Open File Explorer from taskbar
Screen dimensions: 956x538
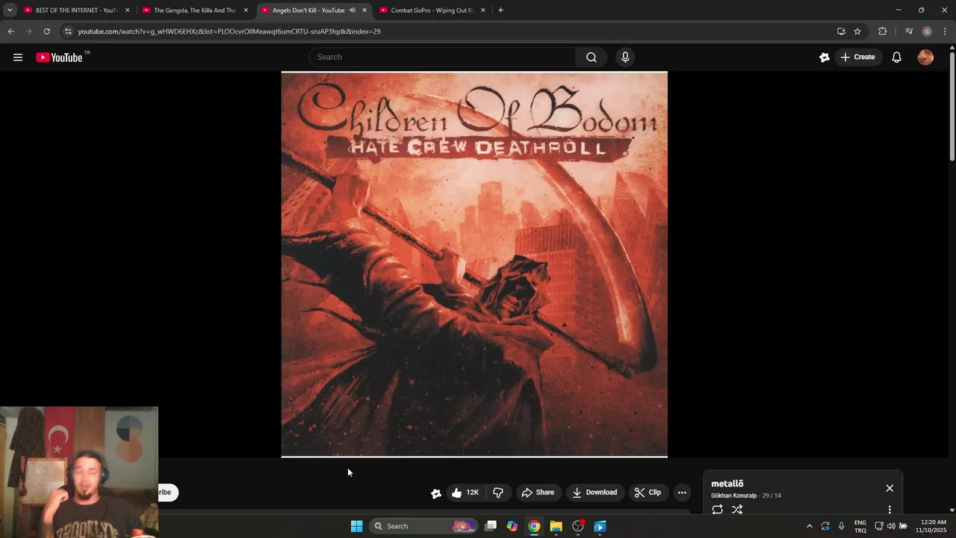556,526
